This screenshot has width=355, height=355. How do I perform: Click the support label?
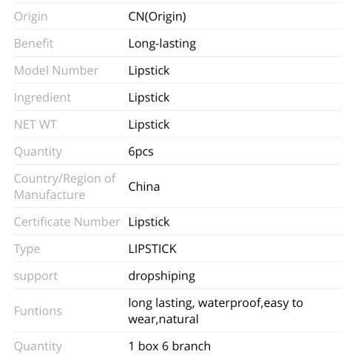pyautogui.click(x=35, y=276)
